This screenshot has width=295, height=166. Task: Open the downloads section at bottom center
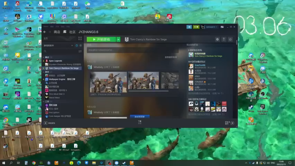pos(140,122)
